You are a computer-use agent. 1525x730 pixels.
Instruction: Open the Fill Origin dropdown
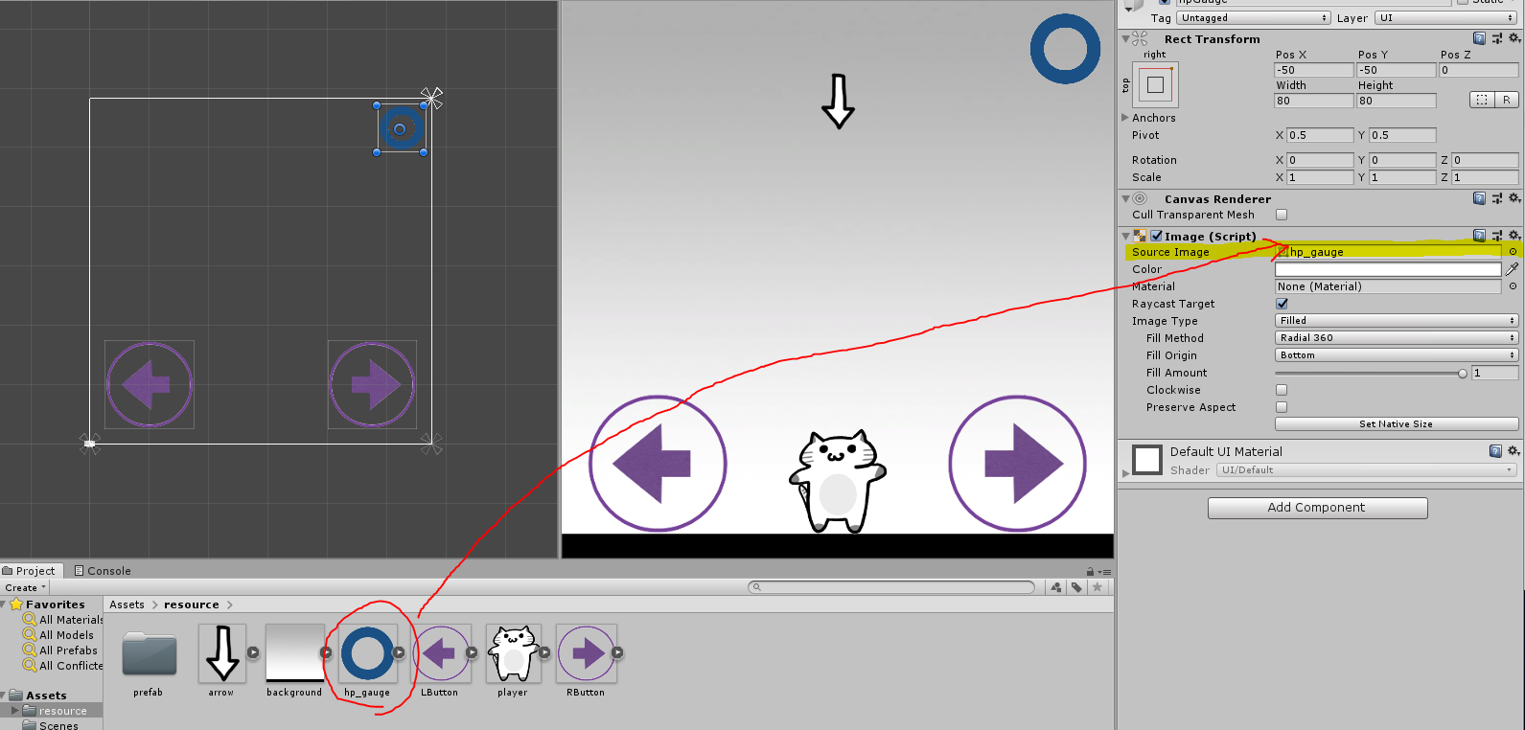coord(1397,355)
